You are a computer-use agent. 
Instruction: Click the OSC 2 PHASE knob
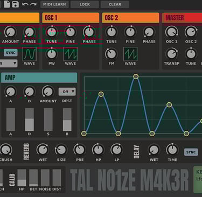point(149,32)
